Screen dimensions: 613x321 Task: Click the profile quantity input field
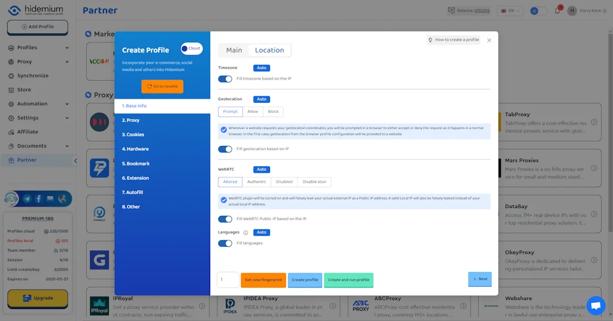228,280
